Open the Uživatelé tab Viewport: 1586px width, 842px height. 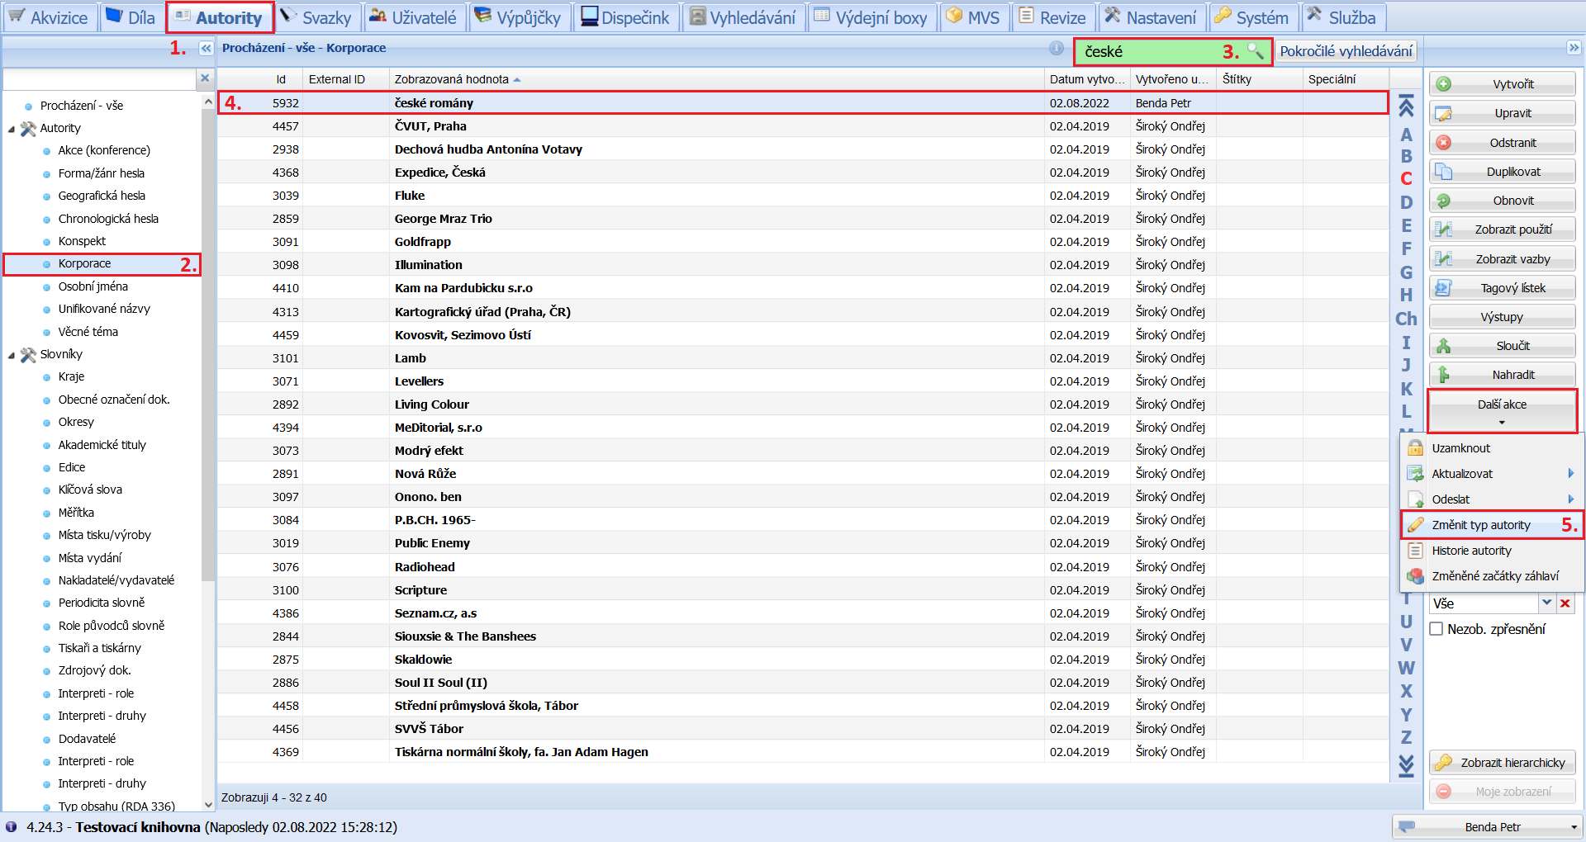pos(414,17)
